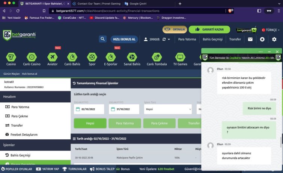Refresh the account balance
Image resolution: width=283 pixels, height=173 pixels.
click(164, 39)
